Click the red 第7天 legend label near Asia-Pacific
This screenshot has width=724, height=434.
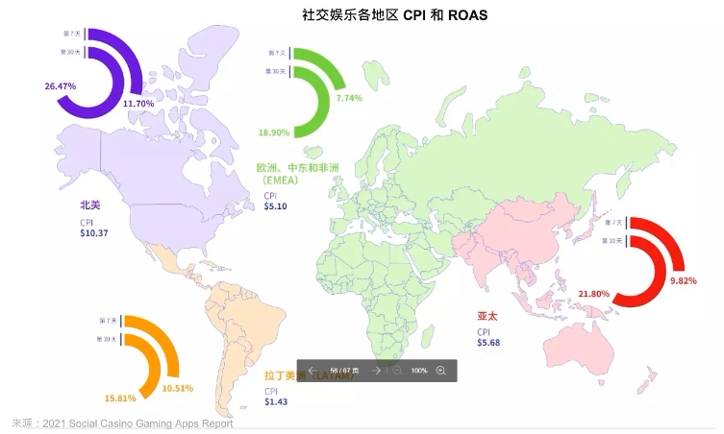(x=613, y=223)
